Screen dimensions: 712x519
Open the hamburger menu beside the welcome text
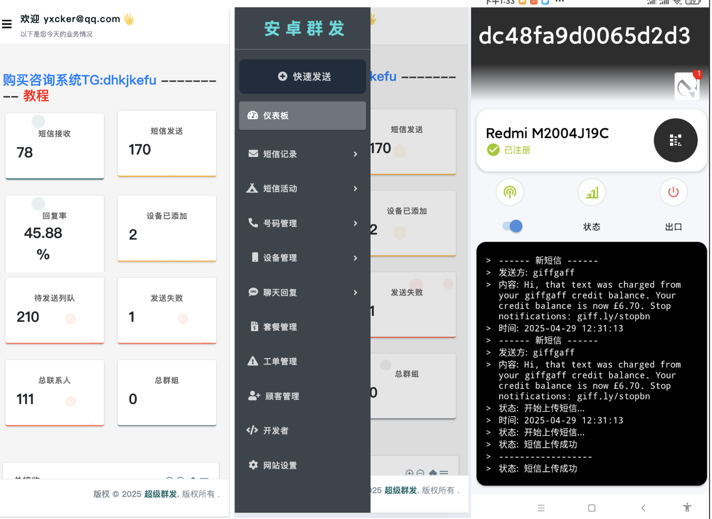(x=7, y=24)
